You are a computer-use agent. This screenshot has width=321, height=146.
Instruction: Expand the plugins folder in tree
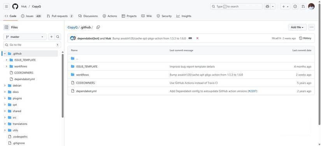5,98
